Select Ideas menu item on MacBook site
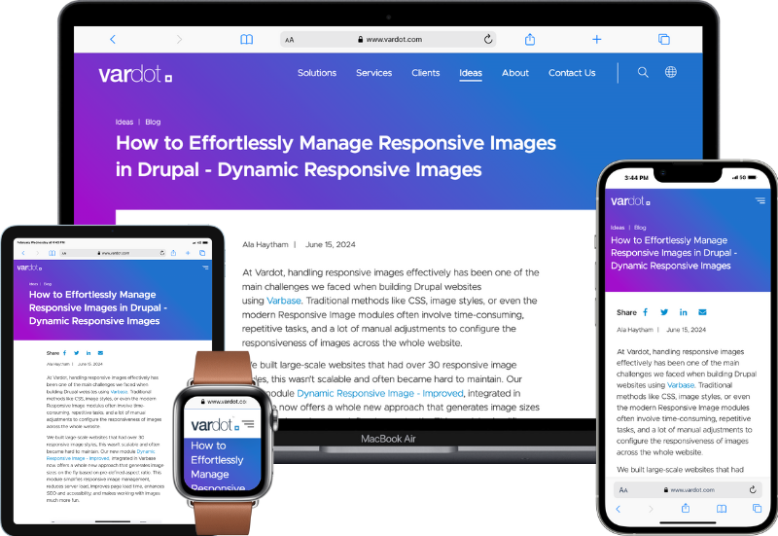This screenshot has width=778, height=536. [471, 73]
